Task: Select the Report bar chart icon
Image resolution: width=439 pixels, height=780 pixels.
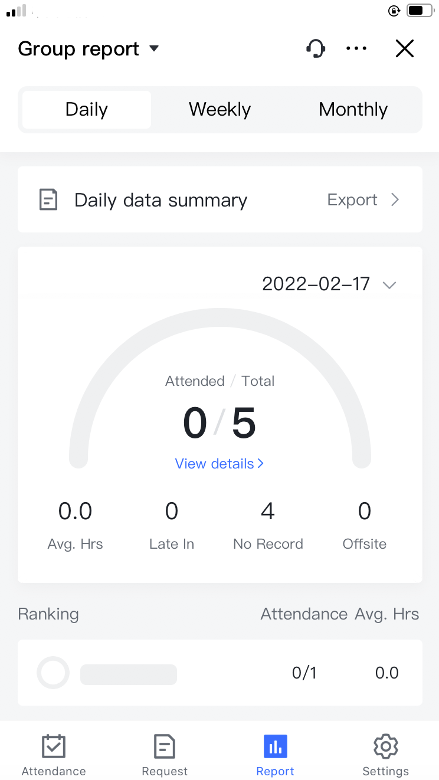Action: click(275, 747)
